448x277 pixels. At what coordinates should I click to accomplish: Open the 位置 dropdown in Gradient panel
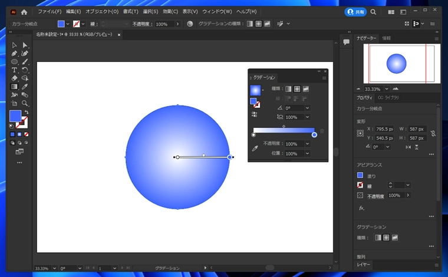click(308, 154)
